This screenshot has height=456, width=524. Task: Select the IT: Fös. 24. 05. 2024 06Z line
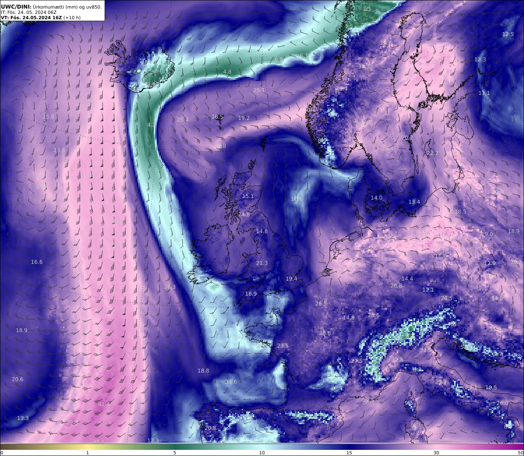(x=29, y=12)
